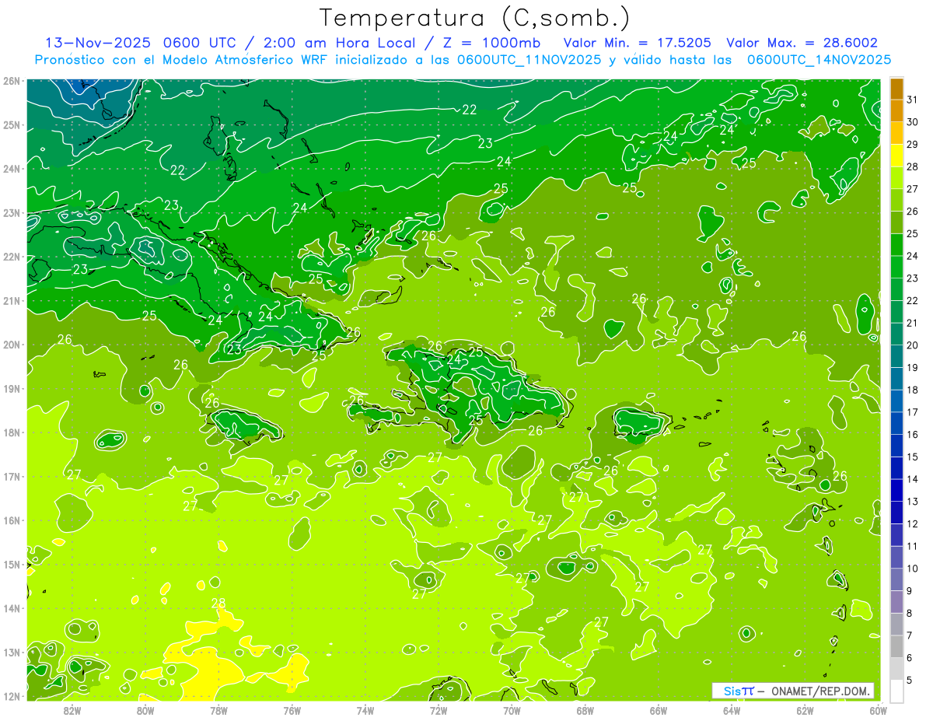Screen dimensions: 933x721
Task: Click the '60W' longitude axis label
Action: [879, 710]
